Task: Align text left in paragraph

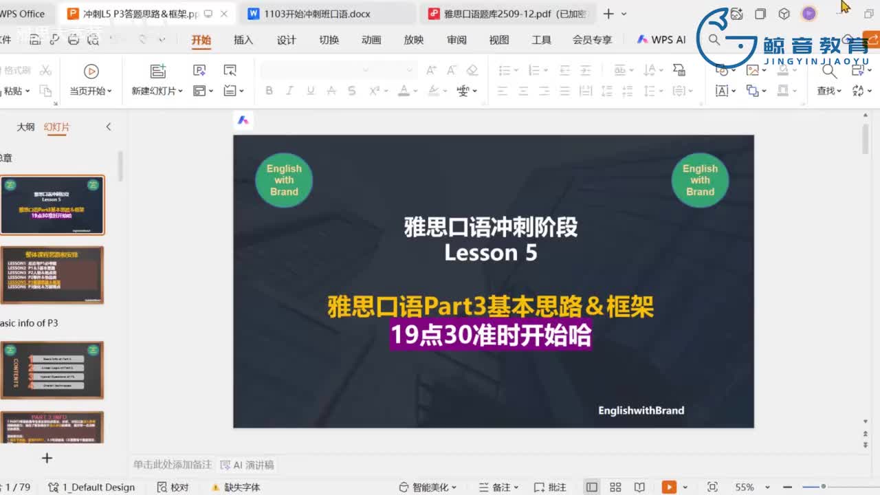Action: click(503, 91)
